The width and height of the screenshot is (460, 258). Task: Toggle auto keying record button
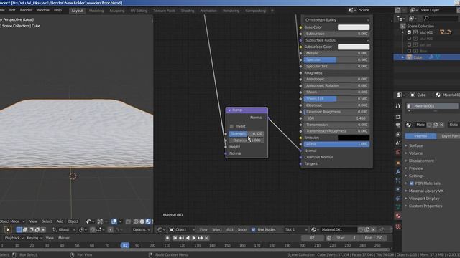167,238
